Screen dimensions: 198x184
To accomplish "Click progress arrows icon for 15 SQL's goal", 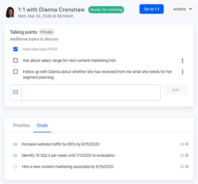I will [x=15, y=155].
